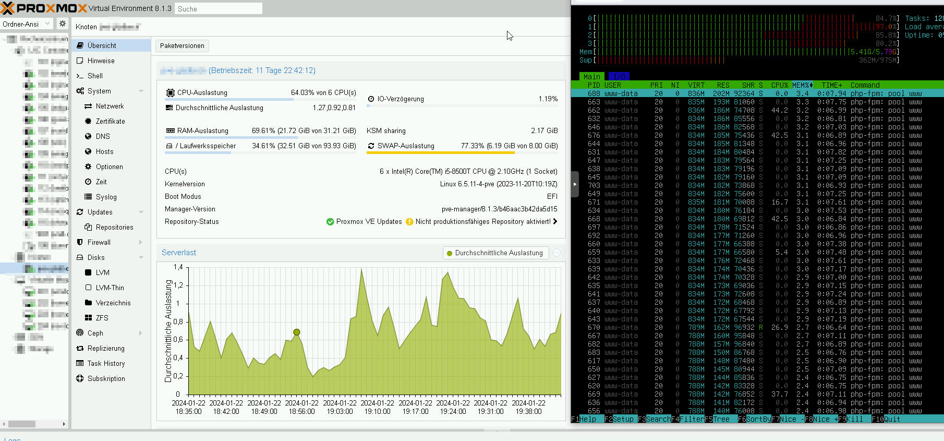Open the Zertifikate page

[x=111, y=121]
